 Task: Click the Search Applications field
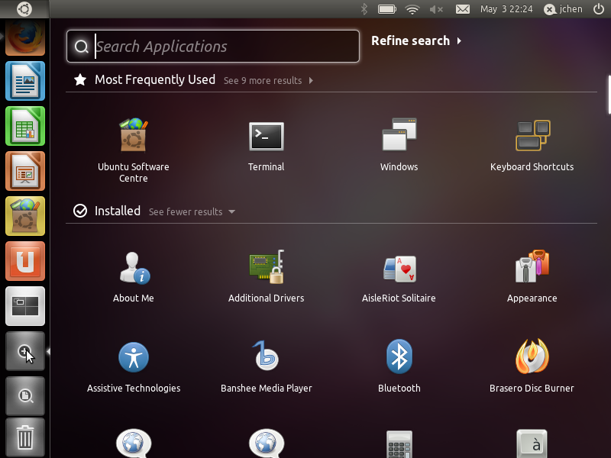[221, 47]
